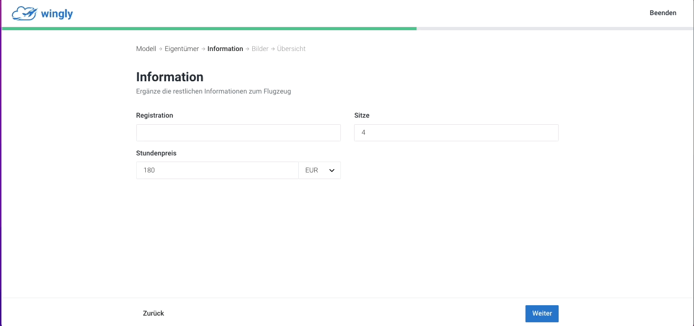Click the Weiter button
The height and width of the screenshot is (326, 694).
pyautogui.click(x=542, y=313)
